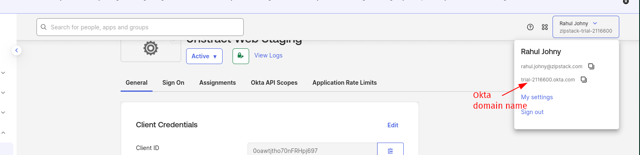The image size is (640, 155).
Task: Copy Client ID to clipboard
Action: [390, 151]
